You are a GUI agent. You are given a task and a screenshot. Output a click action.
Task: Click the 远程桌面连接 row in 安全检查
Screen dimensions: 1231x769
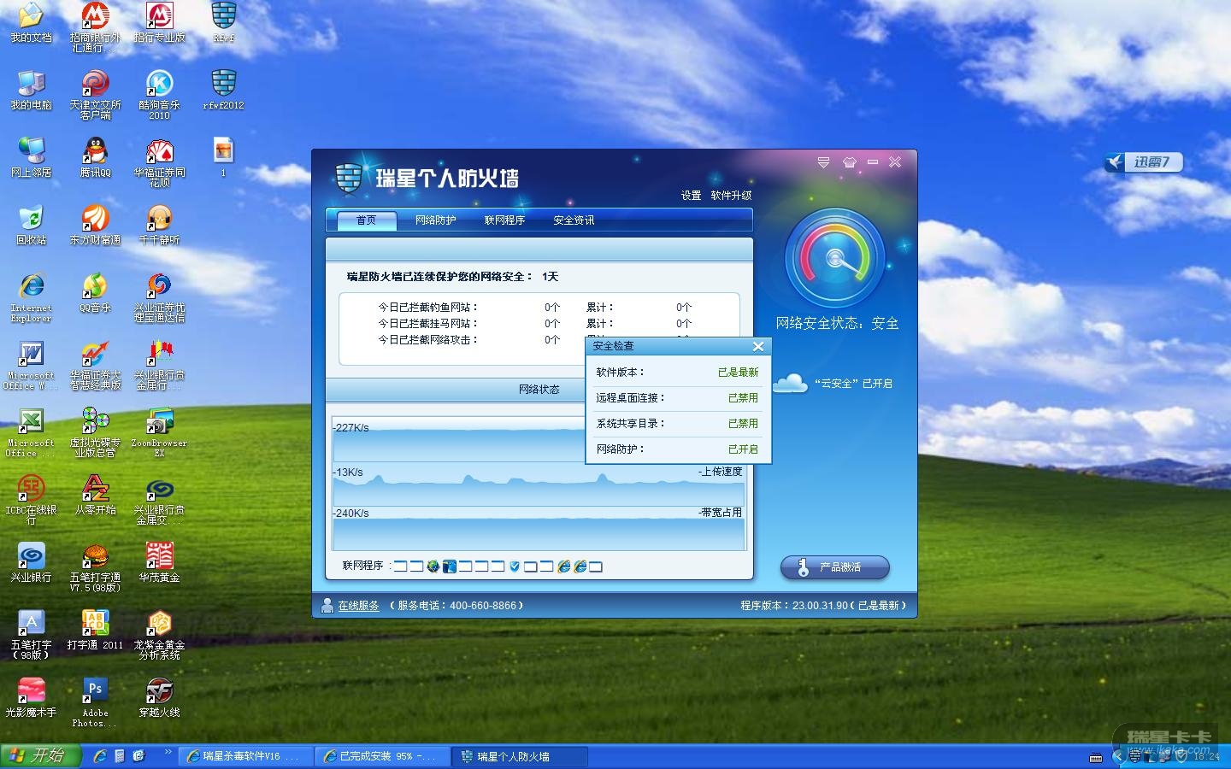[678, 398]
